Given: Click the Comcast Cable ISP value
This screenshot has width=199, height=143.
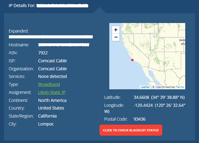Looking at the screenshot, I should click(x=52, y=61).
